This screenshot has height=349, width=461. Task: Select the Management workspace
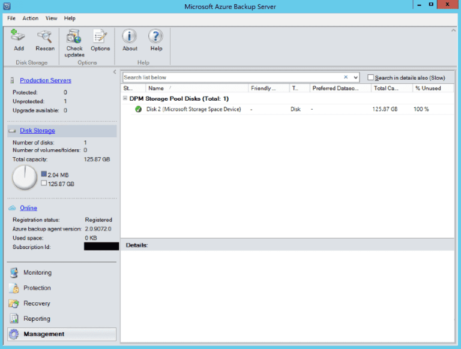tap(62, 334)
